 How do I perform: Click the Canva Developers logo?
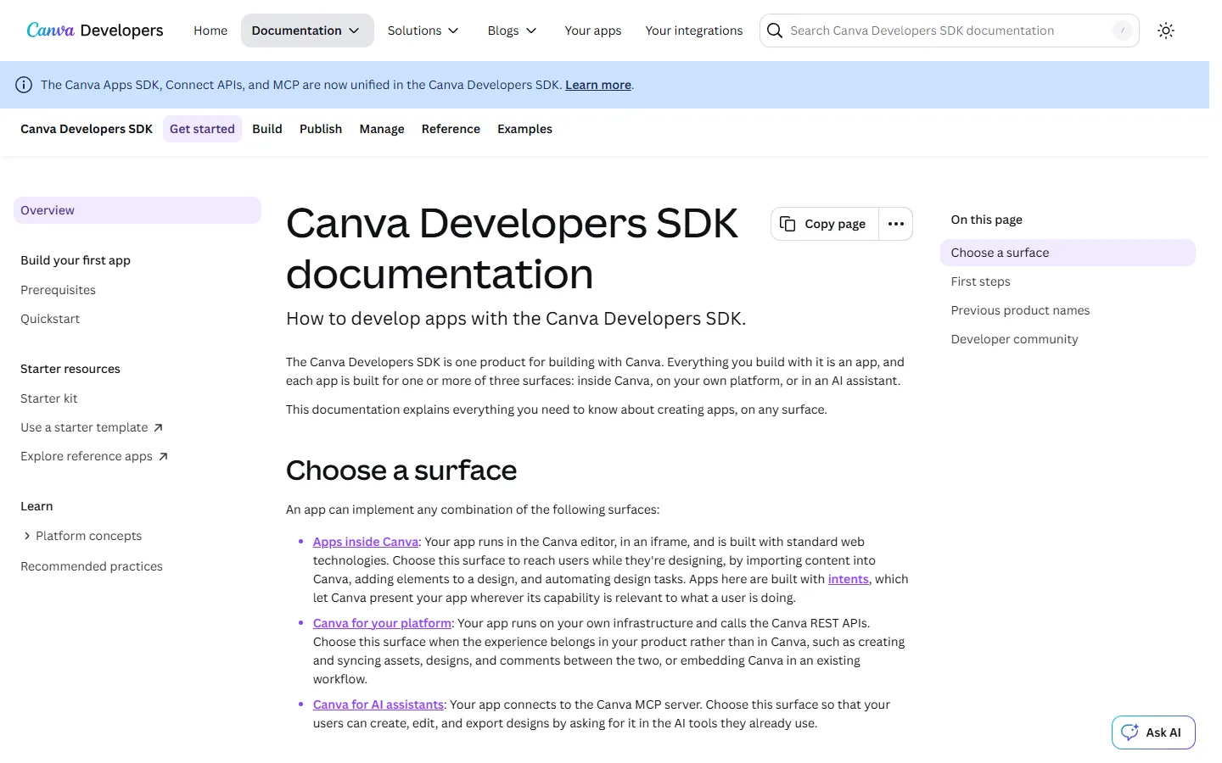coord(95,31)
